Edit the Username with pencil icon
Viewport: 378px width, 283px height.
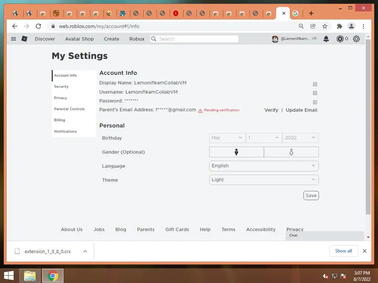click(315, 93)
